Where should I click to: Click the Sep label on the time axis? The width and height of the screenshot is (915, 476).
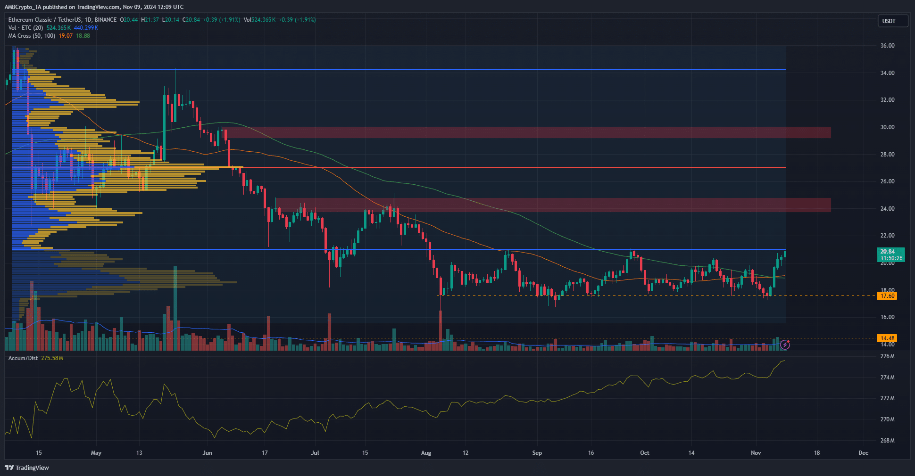tap(537, 453)
